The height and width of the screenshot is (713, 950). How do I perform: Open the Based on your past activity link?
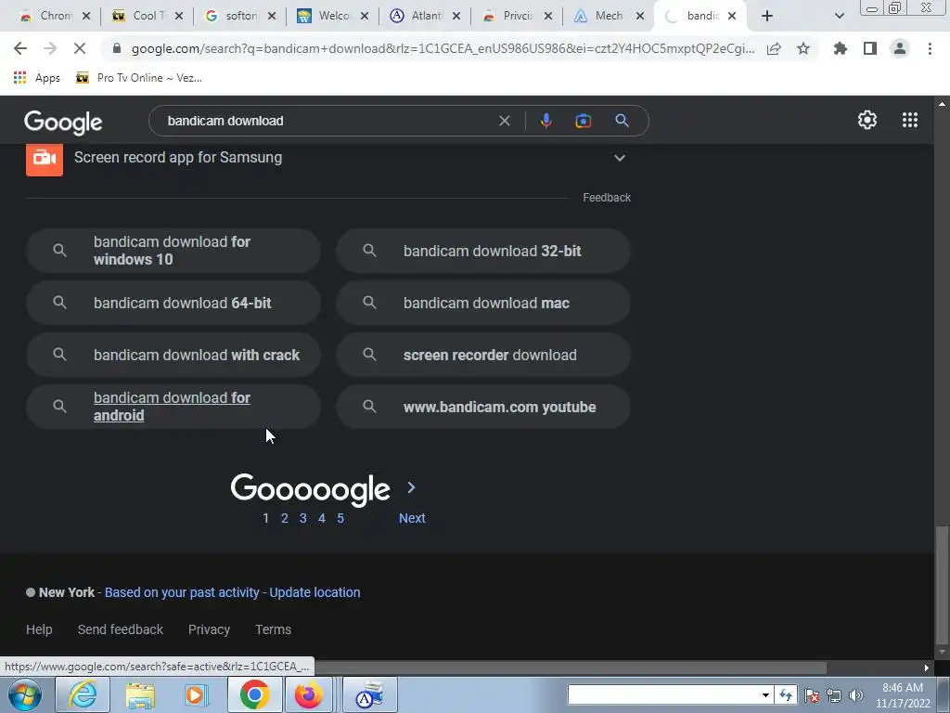[x=182, y=592]
